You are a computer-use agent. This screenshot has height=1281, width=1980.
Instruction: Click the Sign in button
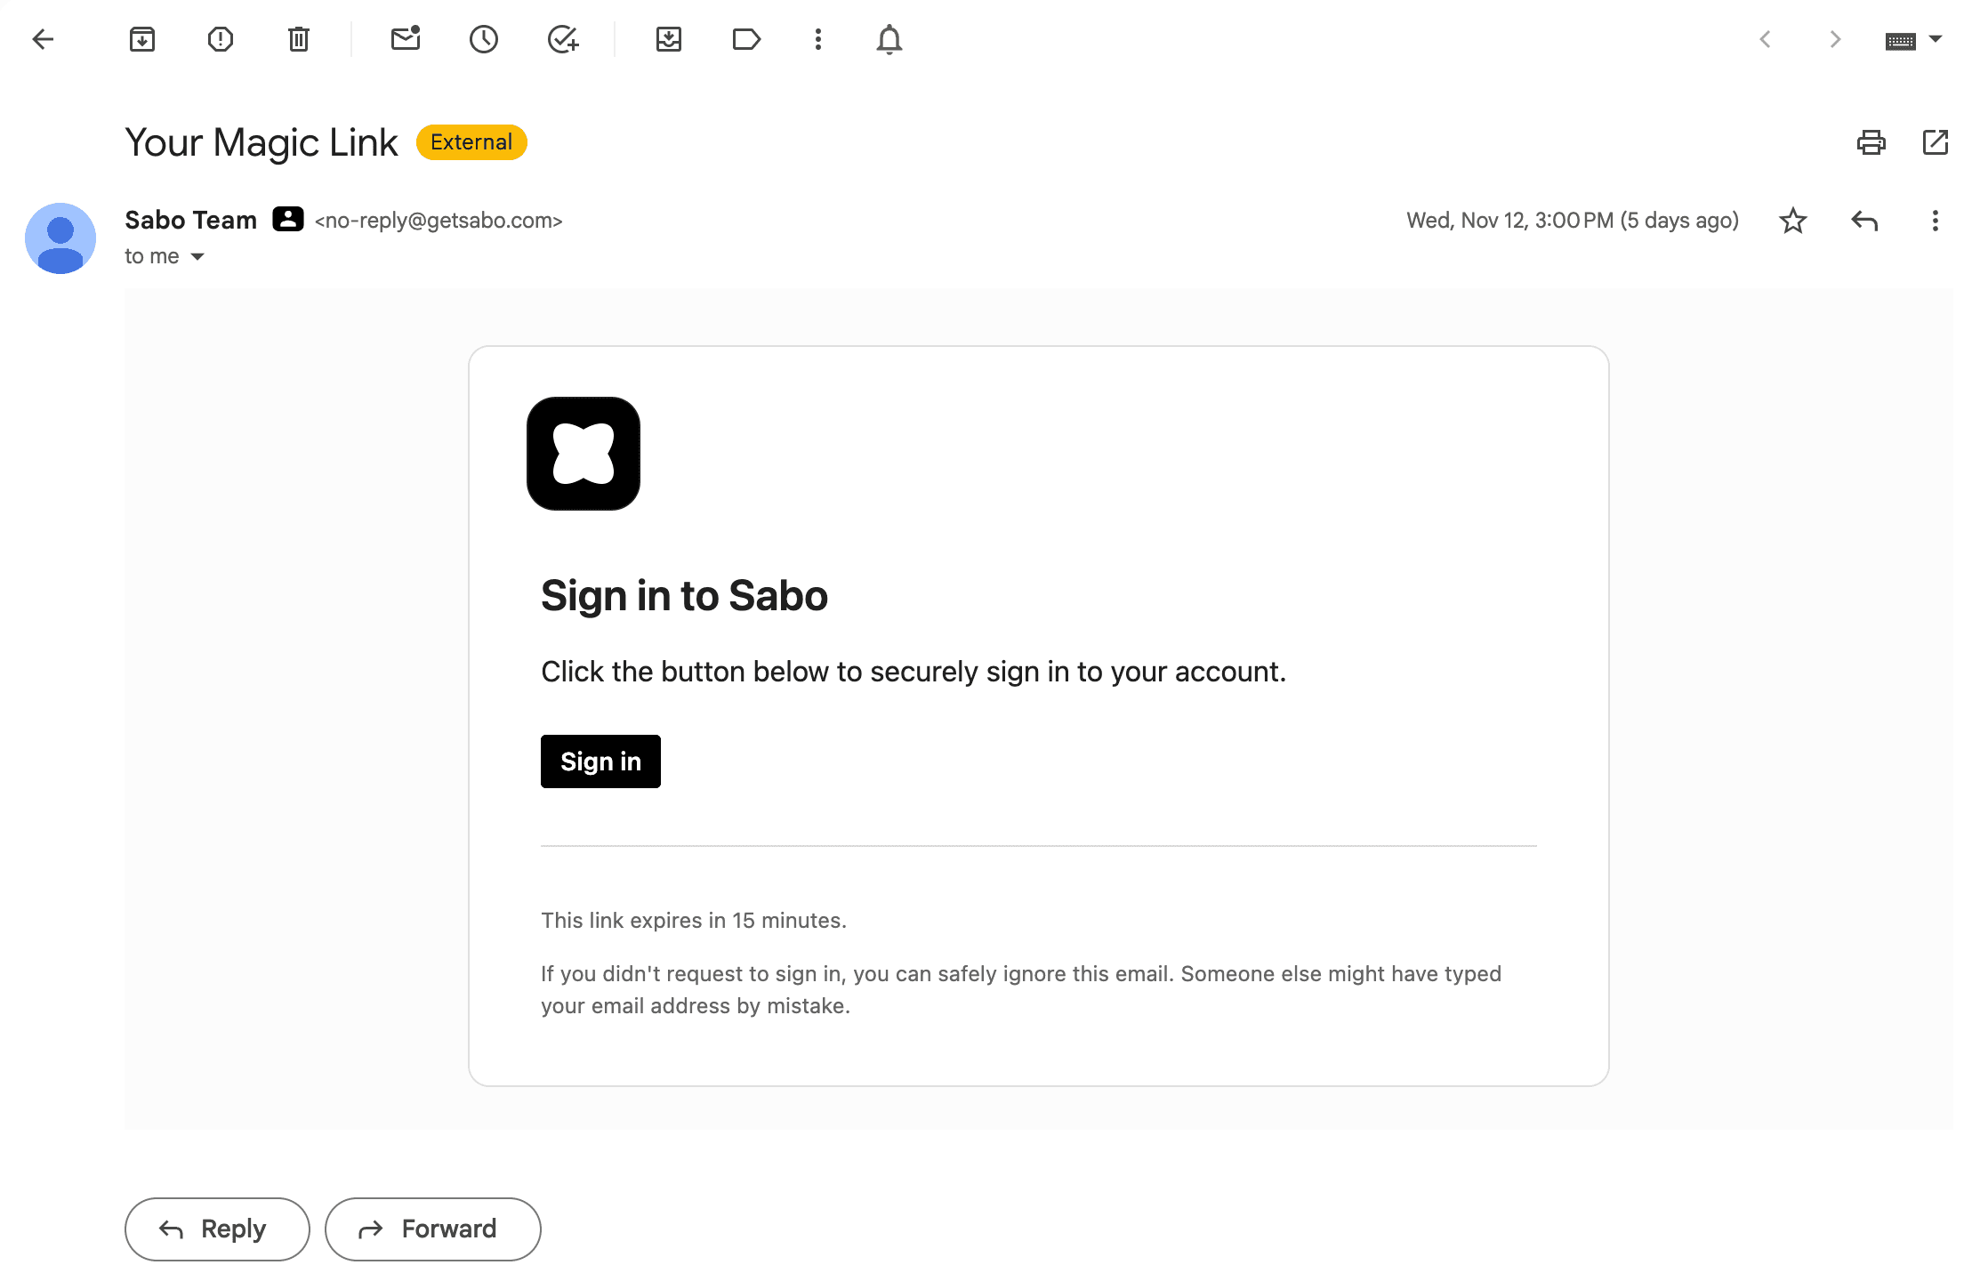[600, 761]
